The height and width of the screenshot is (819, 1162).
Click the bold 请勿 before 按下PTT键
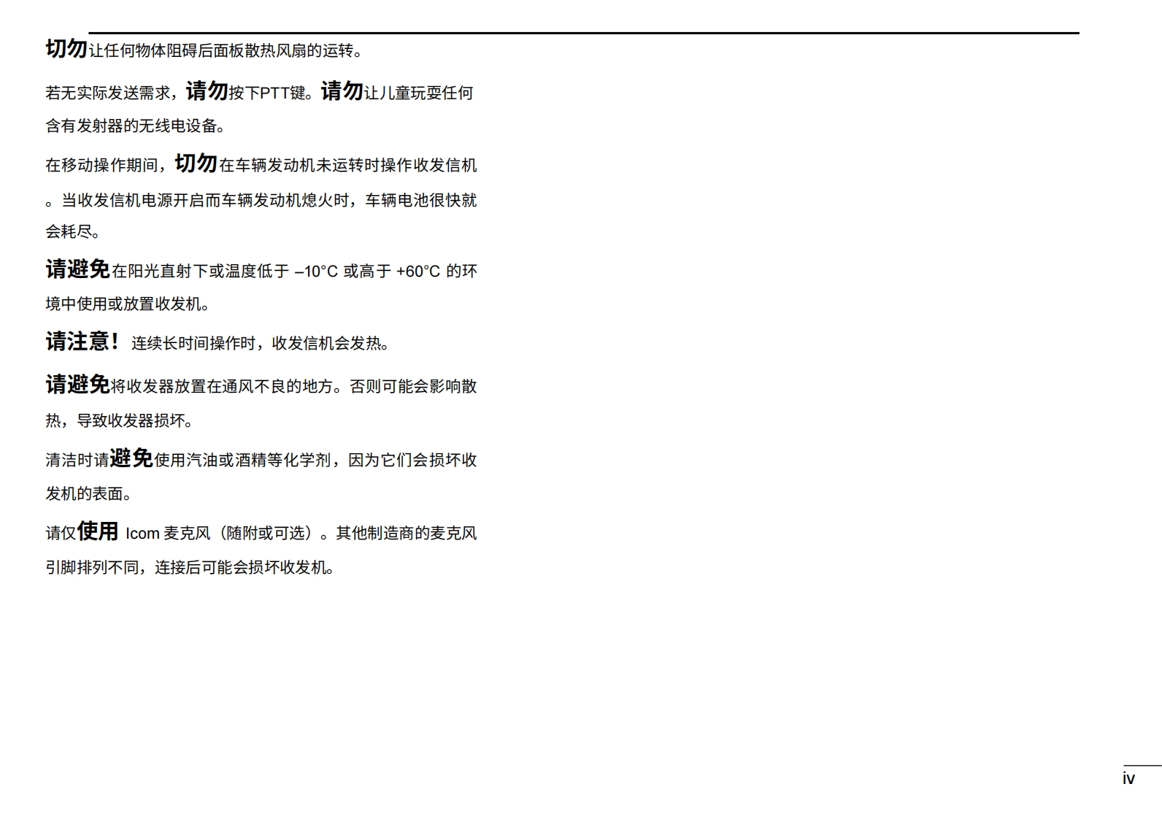click(x=207, y=91)
